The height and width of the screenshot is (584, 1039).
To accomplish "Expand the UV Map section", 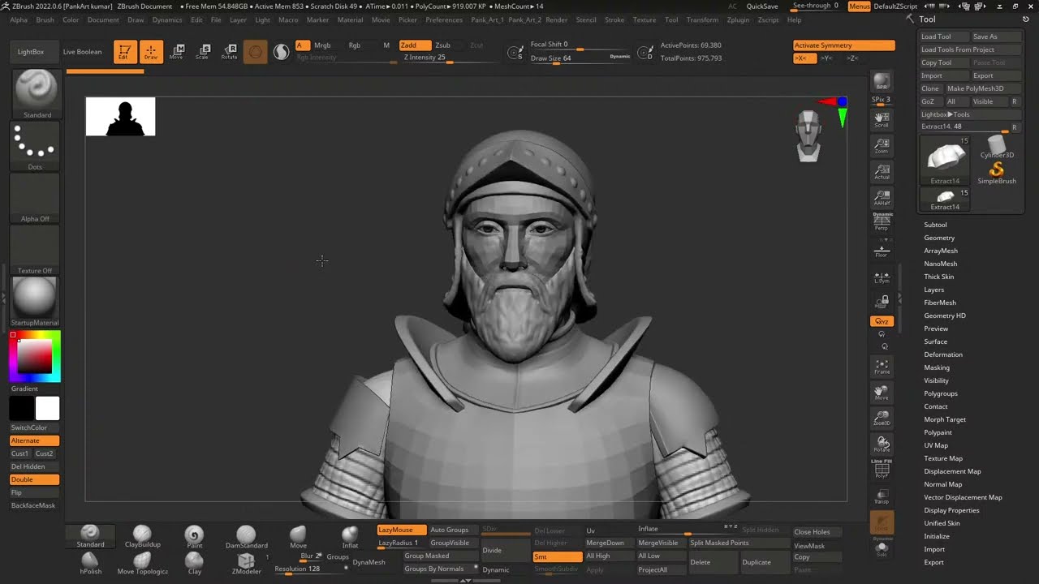I will (x=936, y=445).
